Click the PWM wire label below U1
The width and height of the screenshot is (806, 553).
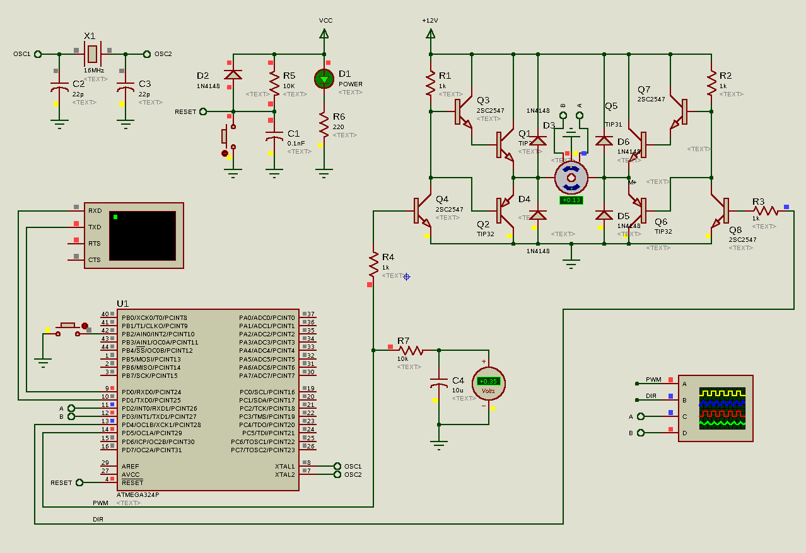(x=100, y=503)
